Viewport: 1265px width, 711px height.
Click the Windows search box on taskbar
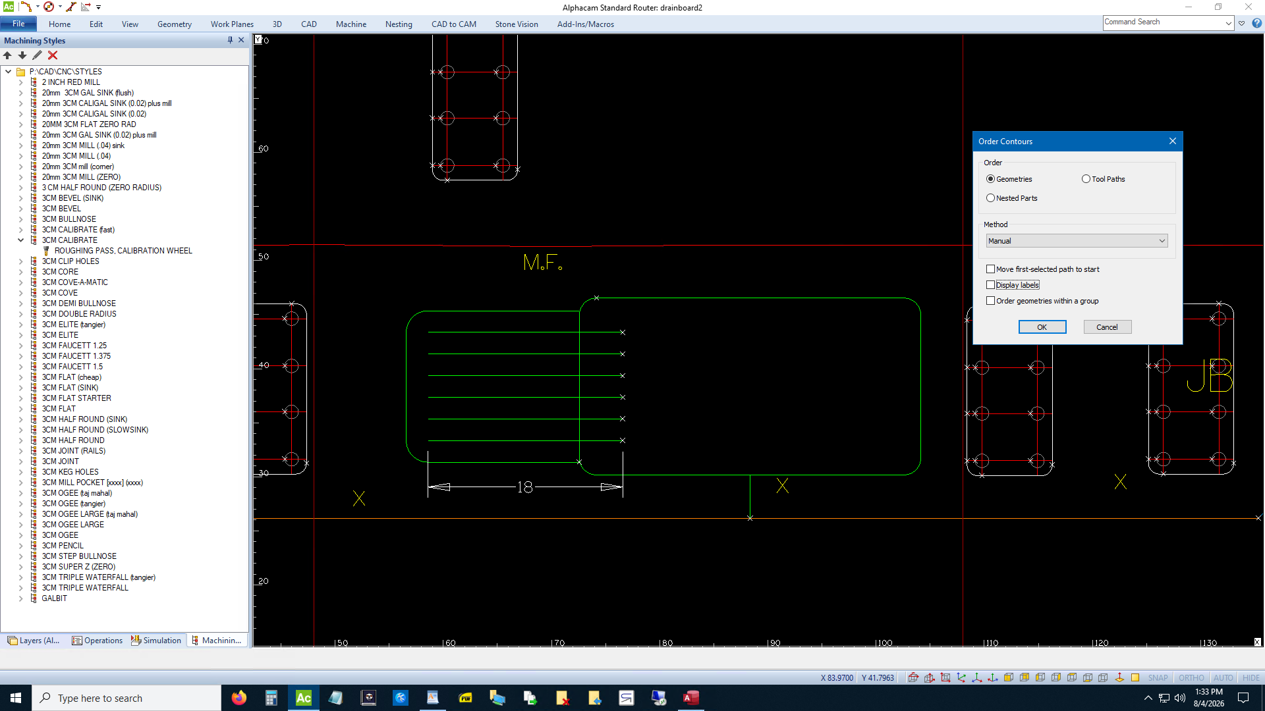point(126,698)
